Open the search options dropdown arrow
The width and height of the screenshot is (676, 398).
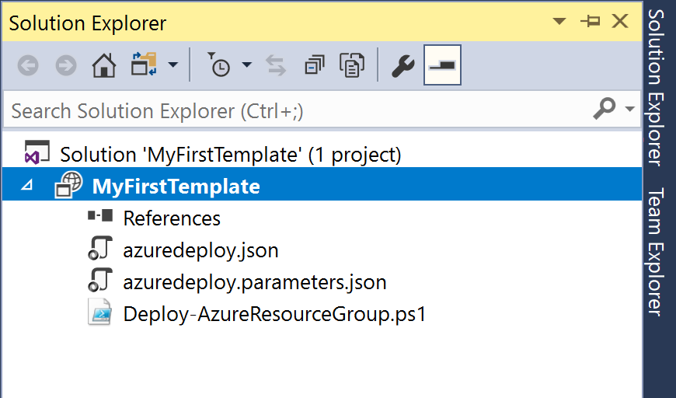pos(630,109)
